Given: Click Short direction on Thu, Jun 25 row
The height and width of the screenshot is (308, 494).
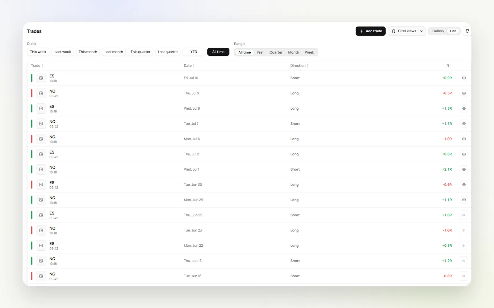Looking at the screenshot, I should [295, 215].
